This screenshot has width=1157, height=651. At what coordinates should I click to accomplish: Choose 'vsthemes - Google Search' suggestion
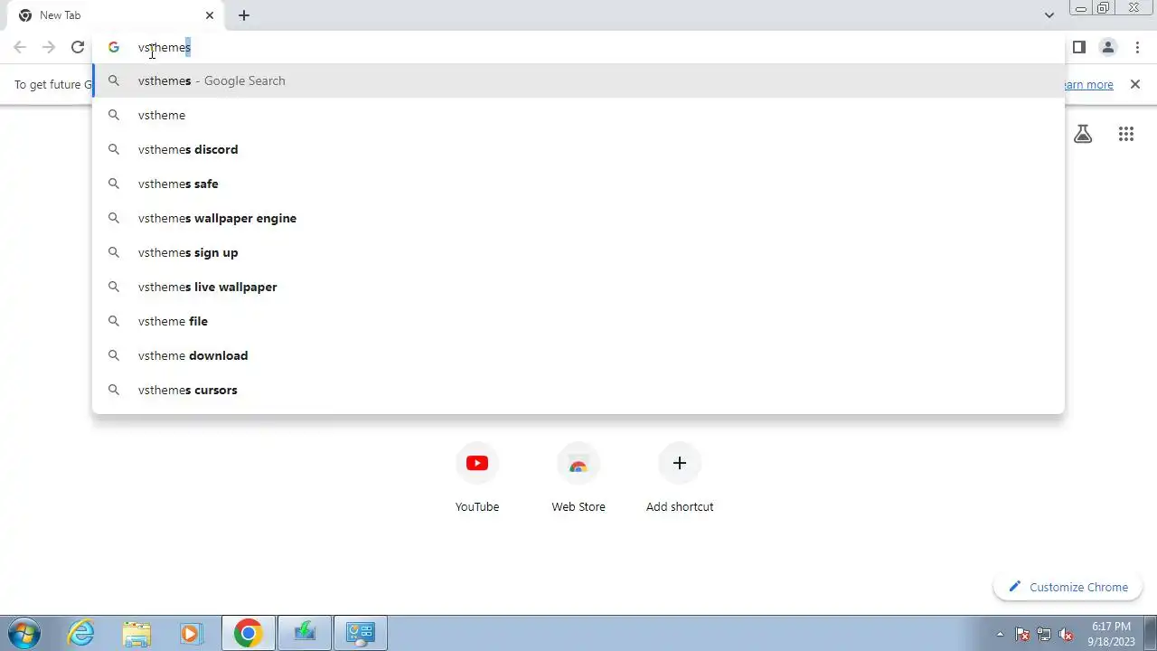578,80
